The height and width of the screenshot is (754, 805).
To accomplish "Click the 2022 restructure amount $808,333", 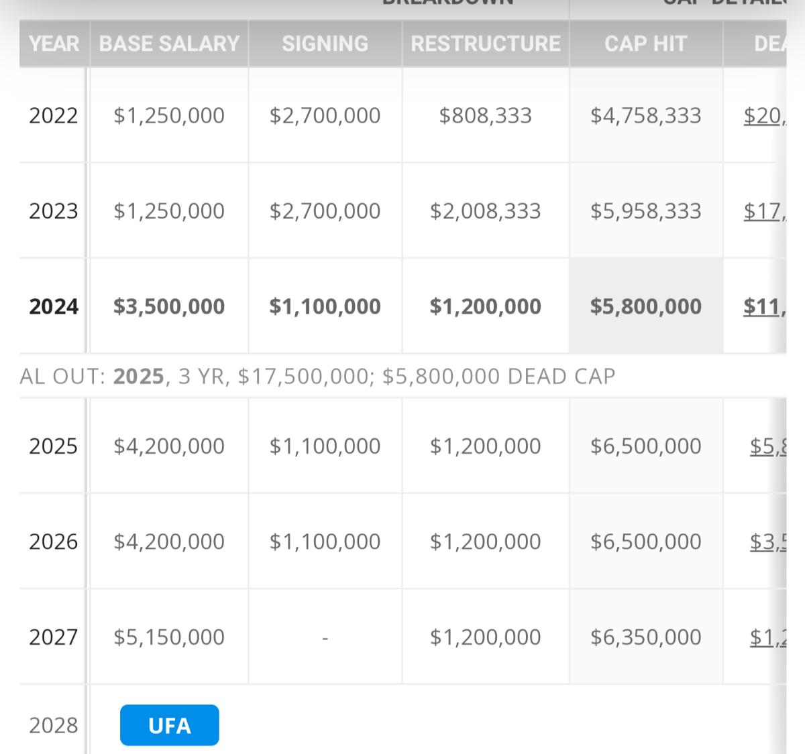I will click(485, 116).
